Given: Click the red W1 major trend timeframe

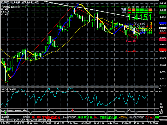Looking at the screenshot, I should click(152, 117).
